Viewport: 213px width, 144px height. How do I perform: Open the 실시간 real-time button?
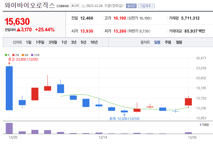131,6
